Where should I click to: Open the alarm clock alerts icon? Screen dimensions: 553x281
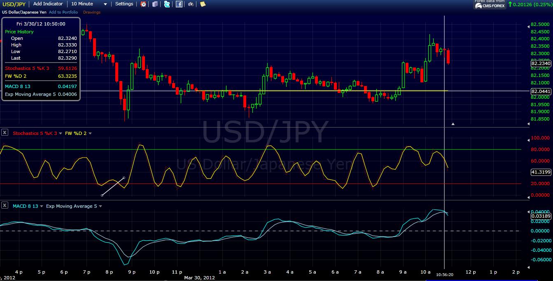[x=143, y=4]
